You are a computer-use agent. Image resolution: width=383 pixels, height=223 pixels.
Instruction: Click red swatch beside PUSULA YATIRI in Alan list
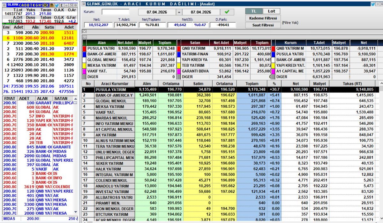point(84,48)
